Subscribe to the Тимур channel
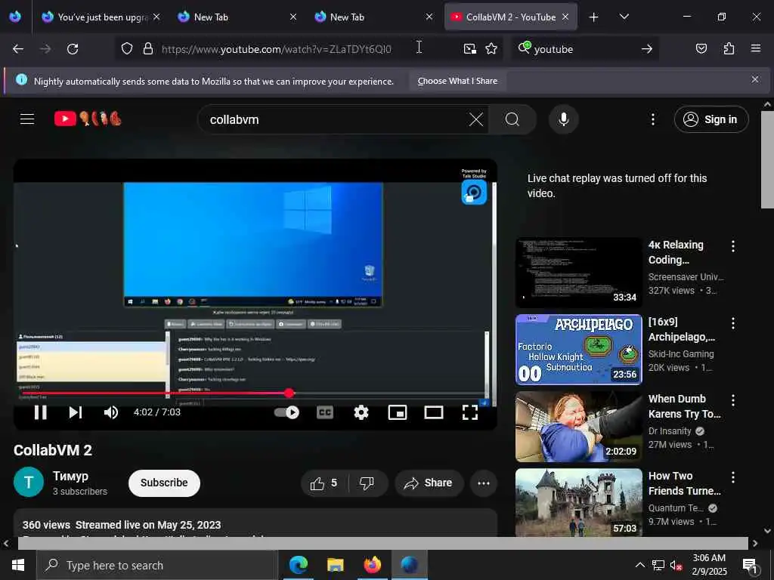The height and width of the screenshot is (580, 774). point(164,483)
